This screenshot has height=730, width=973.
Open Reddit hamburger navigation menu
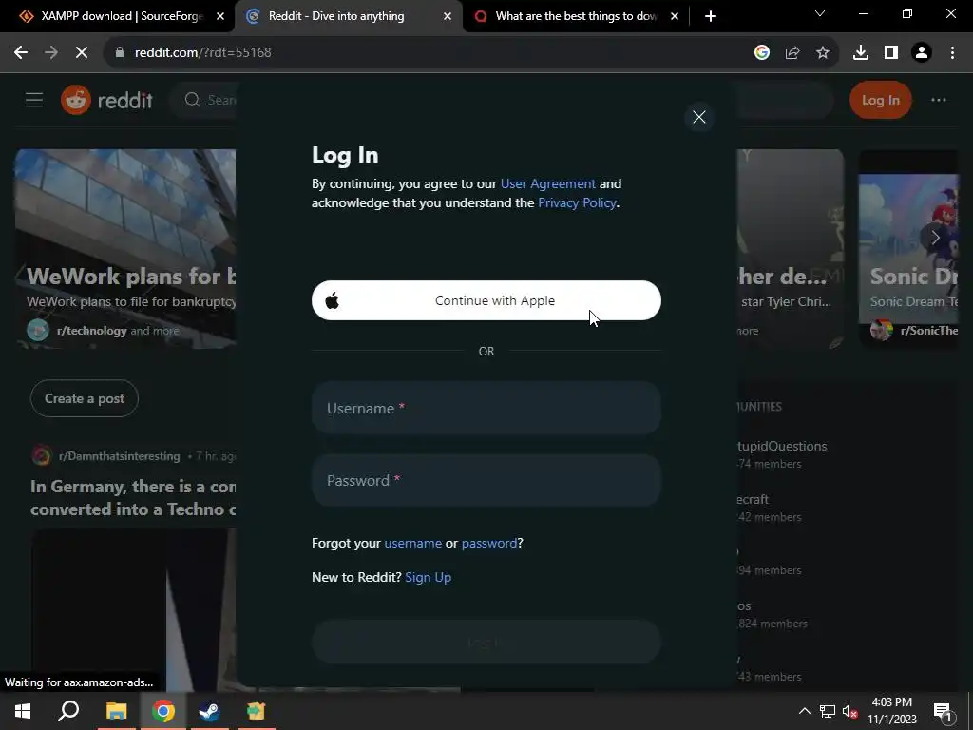point(34,100)
